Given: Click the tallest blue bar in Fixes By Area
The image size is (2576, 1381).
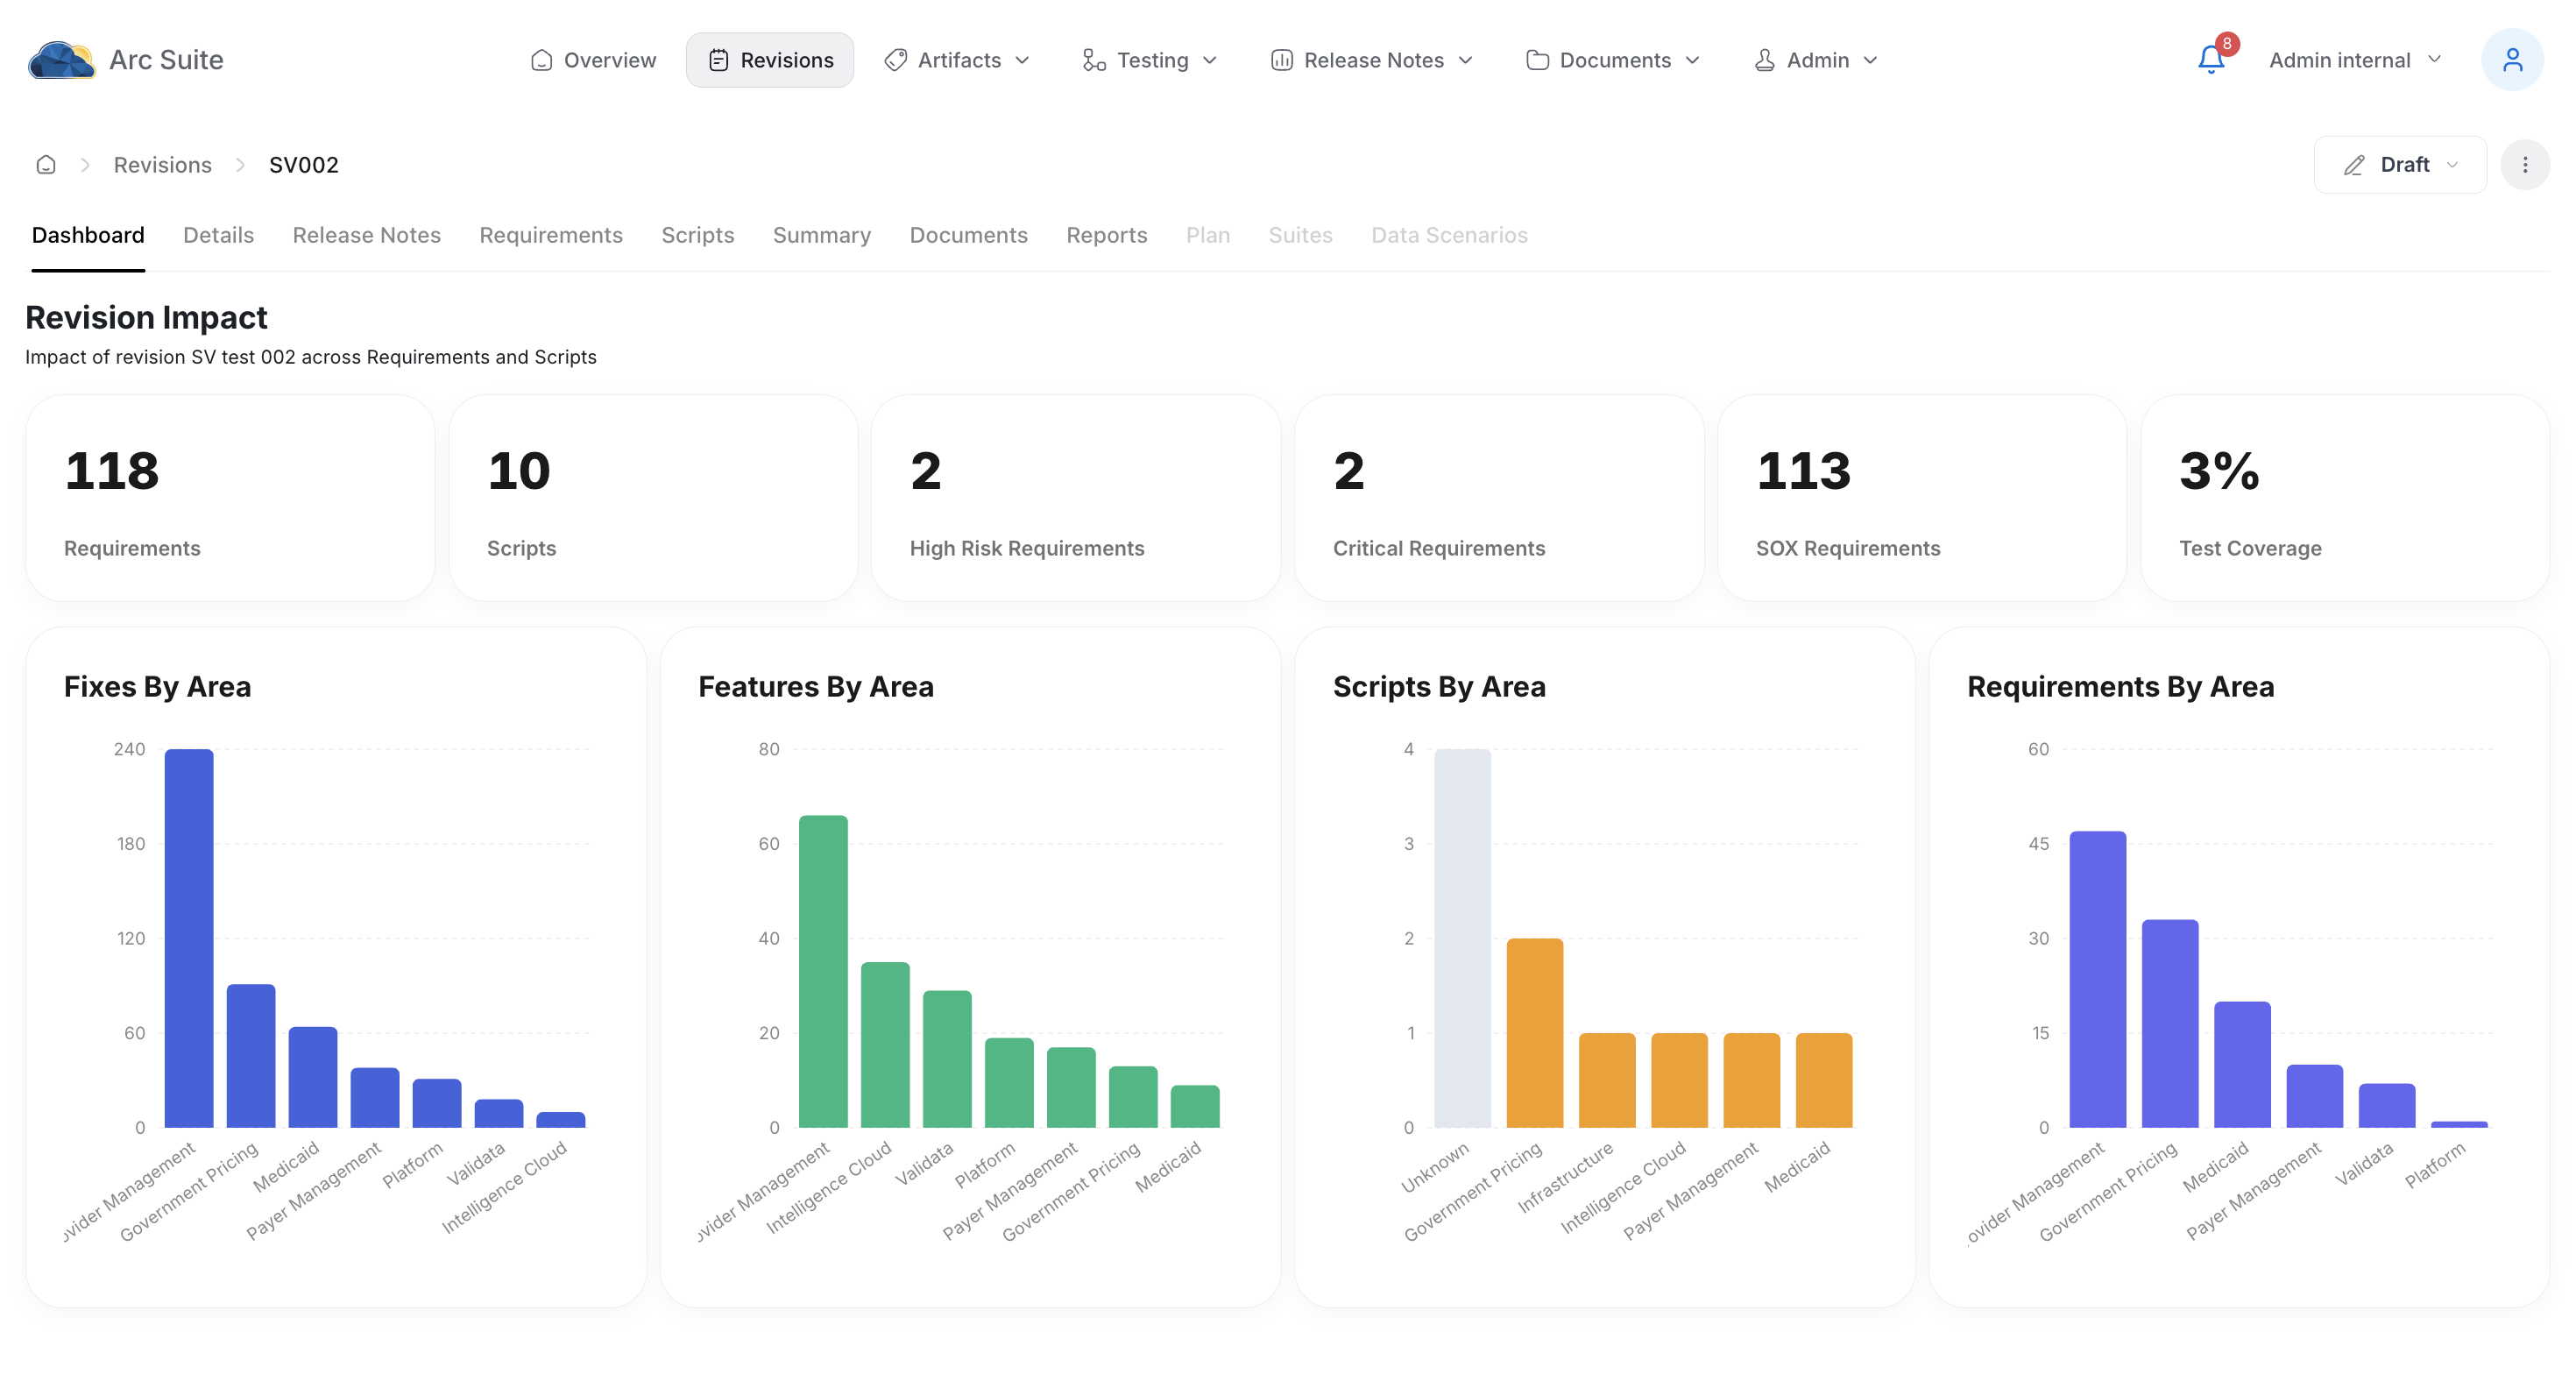Looking at the screenshot, I should coord(189,938).
